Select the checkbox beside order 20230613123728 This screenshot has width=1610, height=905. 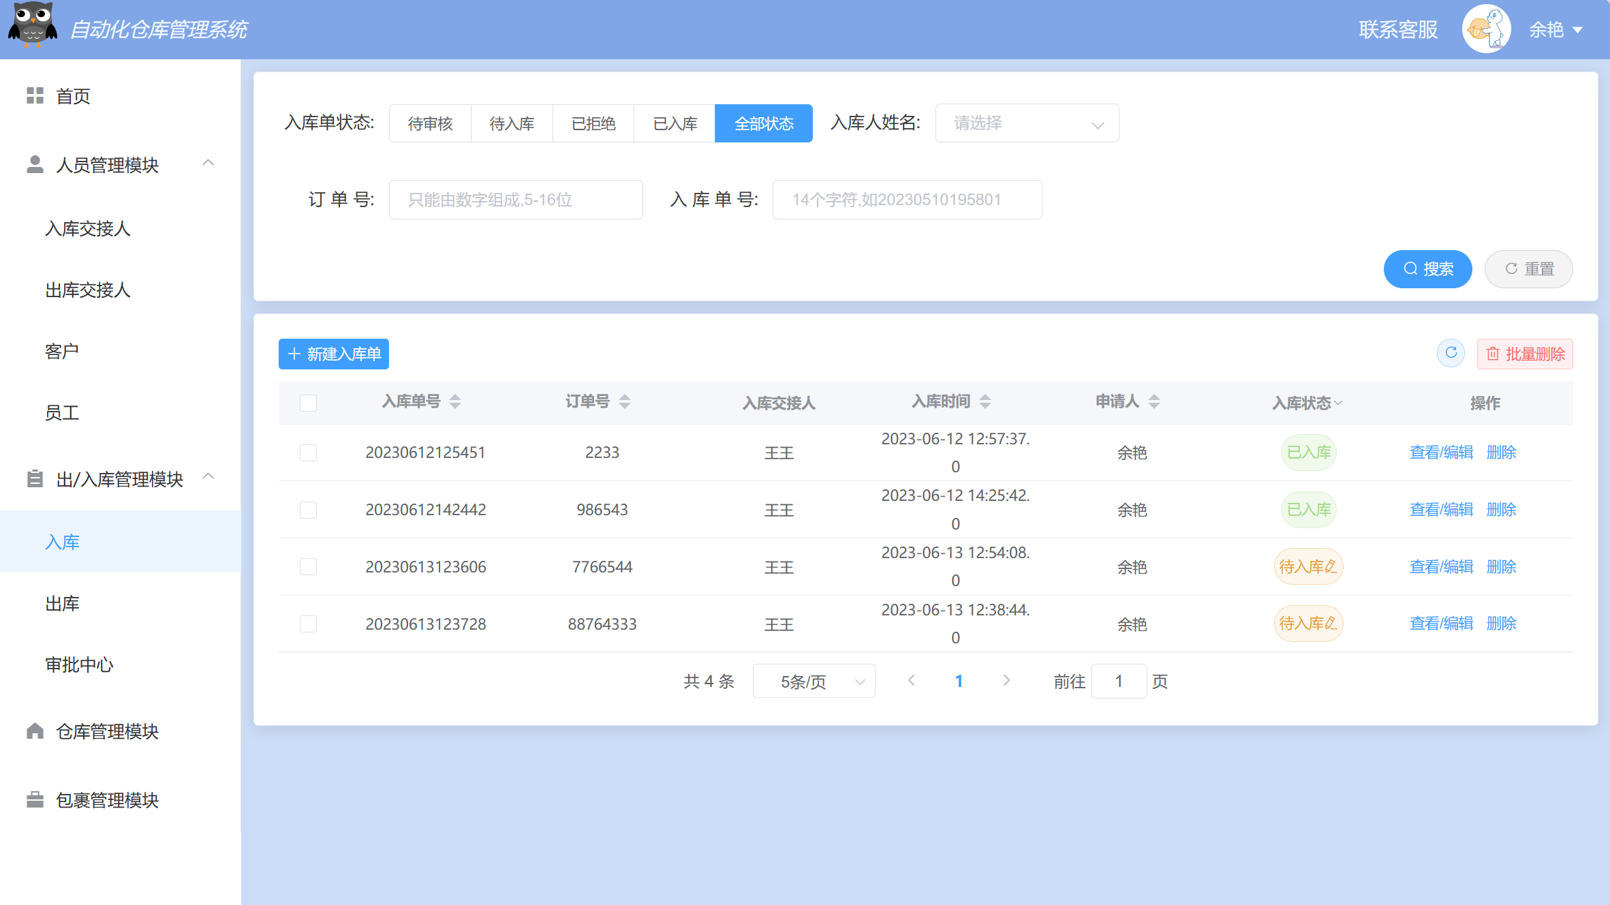pos(308,624)
